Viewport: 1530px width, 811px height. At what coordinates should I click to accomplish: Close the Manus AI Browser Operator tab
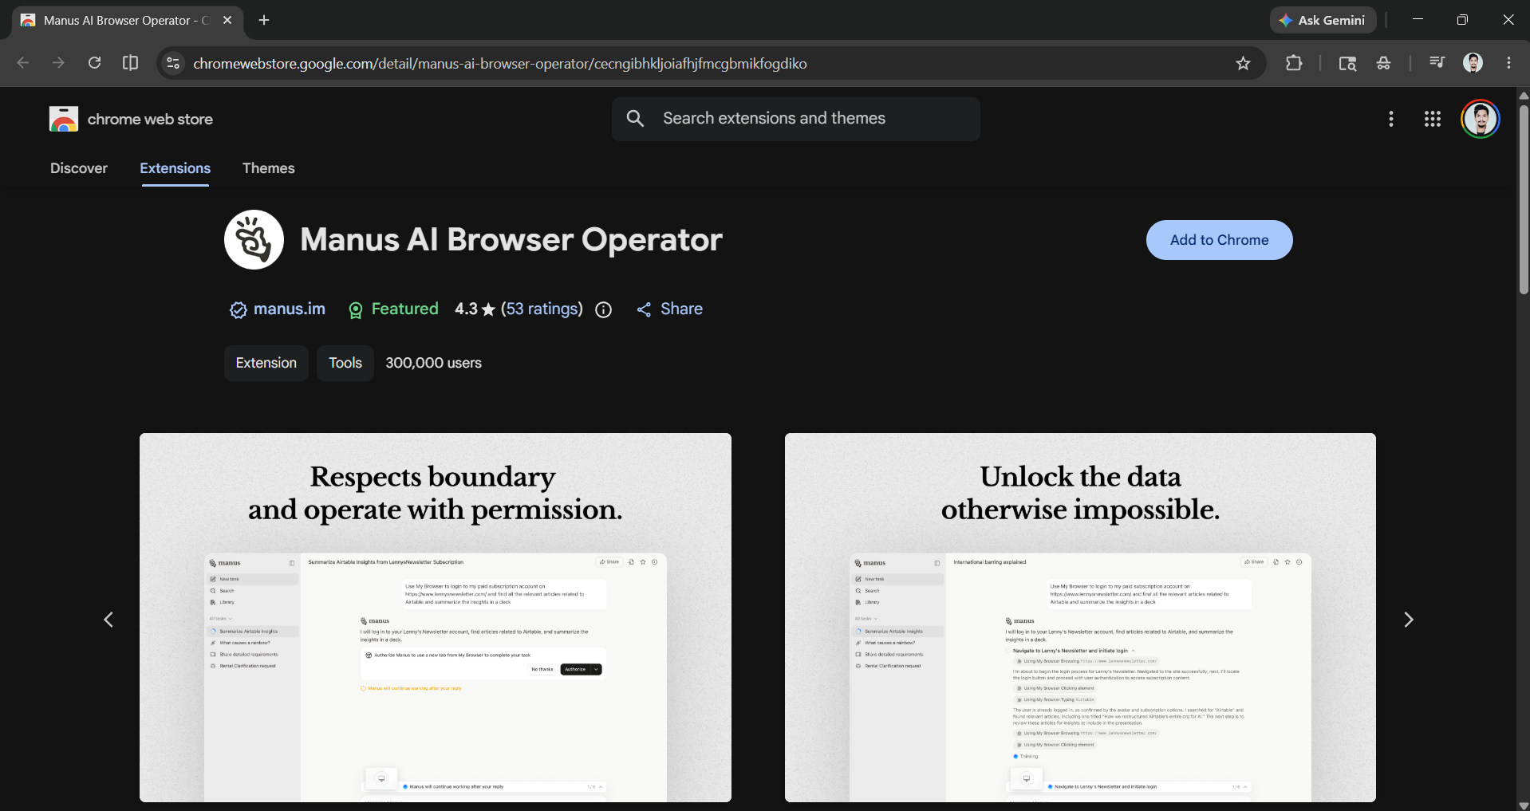pos(227,20)
